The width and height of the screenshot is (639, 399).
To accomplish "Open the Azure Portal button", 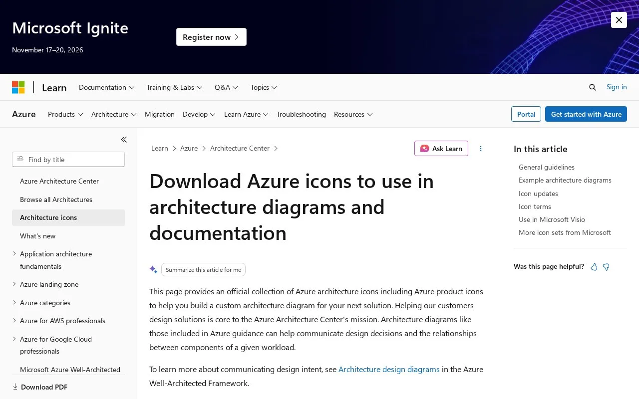I will point(526,114).
